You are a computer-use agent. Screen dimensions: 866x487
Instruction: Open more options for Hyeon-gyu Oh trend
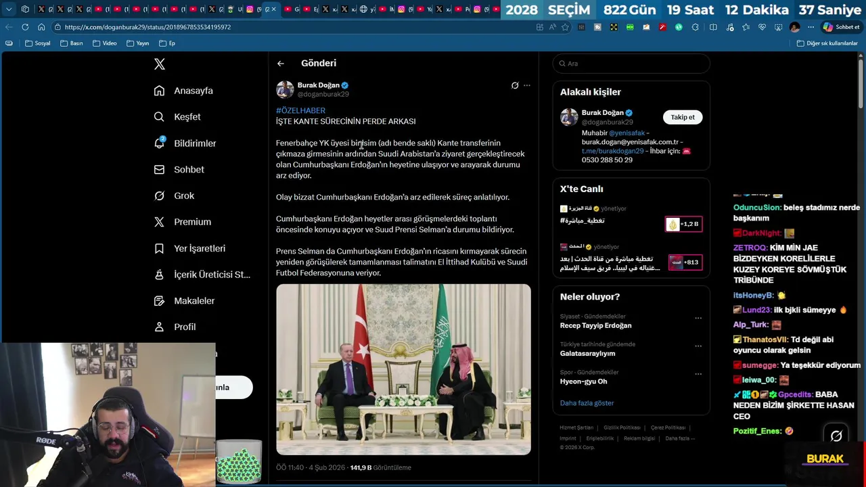[698, 373]
